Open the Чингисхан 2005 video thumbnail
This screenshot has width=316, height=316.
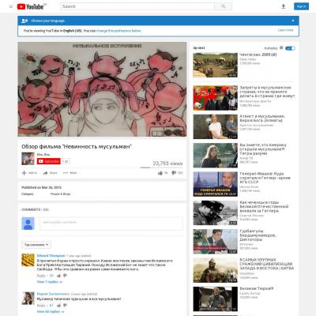[215, 65]
